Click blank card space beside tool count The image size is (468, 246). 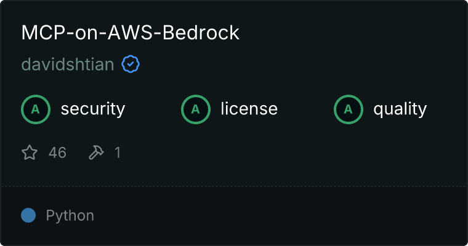(292, 153)
